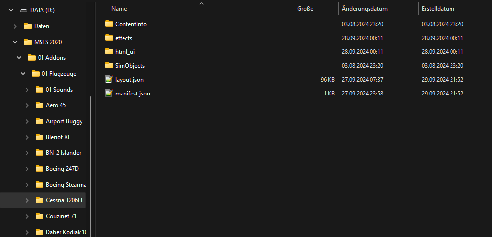
Task: Click the 96 KB size value
Action: [x=328, y=80]
